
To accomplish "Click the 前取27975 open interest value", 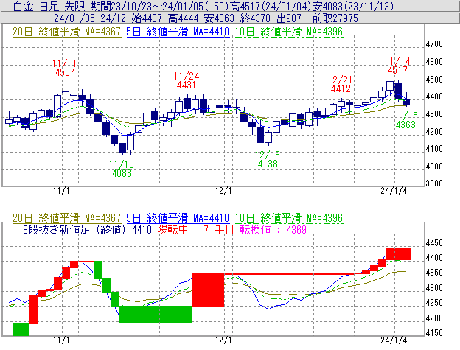I will click(335, 18).
